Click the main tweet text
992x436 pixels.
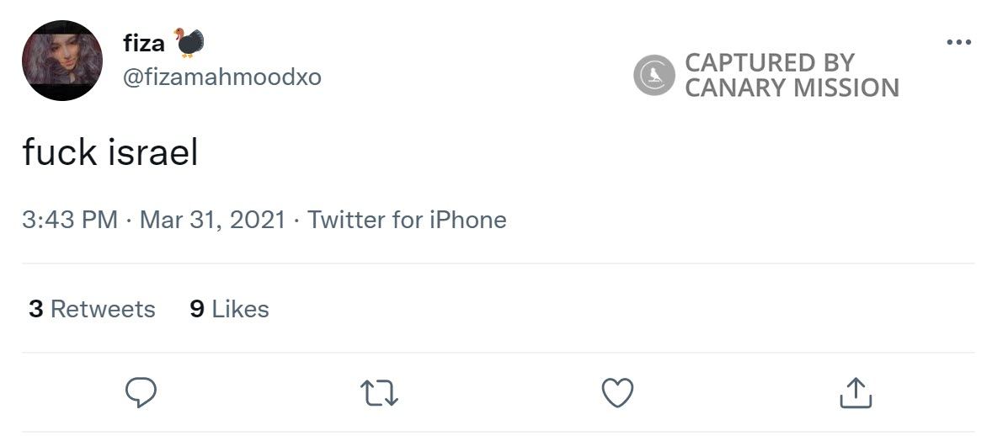tap(110, 152)
